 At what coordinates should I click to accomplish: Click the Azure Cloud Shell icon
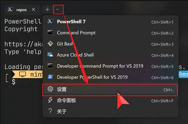pos(50,55)
